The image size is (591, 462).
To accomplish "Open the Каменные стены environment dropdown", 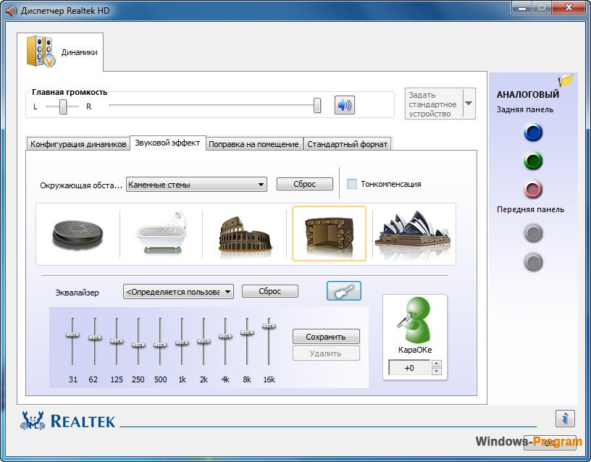I will point(196,185).
